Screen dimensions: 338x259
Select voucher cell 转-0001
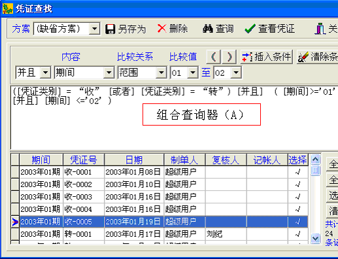[84, 234]
